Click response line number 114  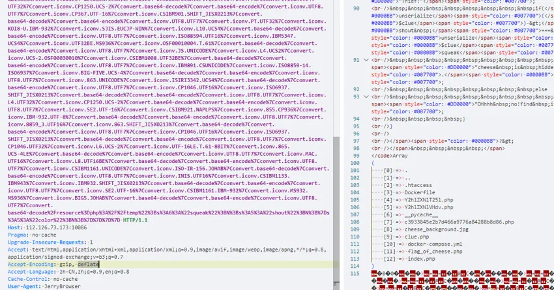point(355,267)
